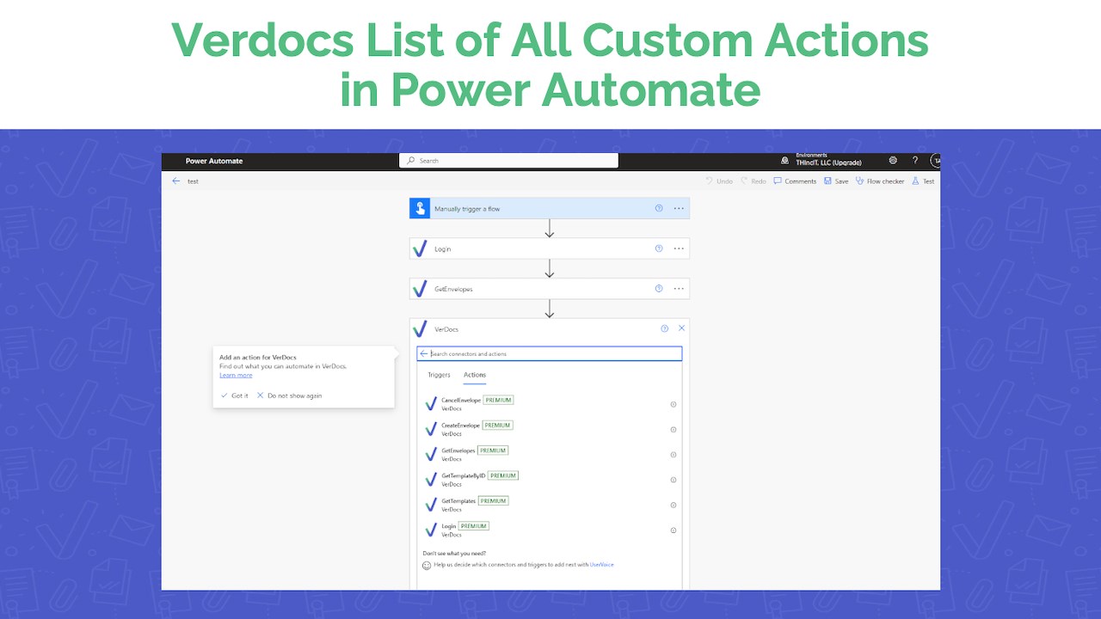Open the settings gear in the header
The height and width of the screenshot is (619, 1101).
point(893,161)
